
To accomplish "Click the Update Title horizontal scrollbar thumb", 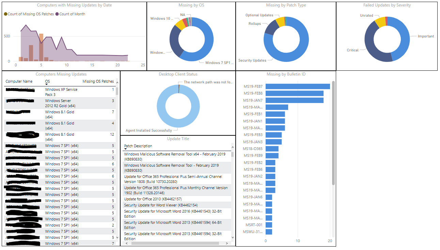I will [x=175, y=243].
